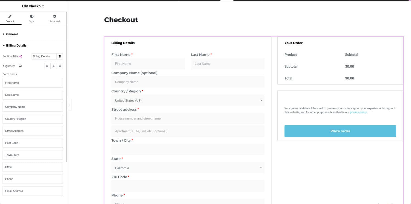
Task: Open the privacy policy link
Action: pyautogui.click(x=358, y=112)
